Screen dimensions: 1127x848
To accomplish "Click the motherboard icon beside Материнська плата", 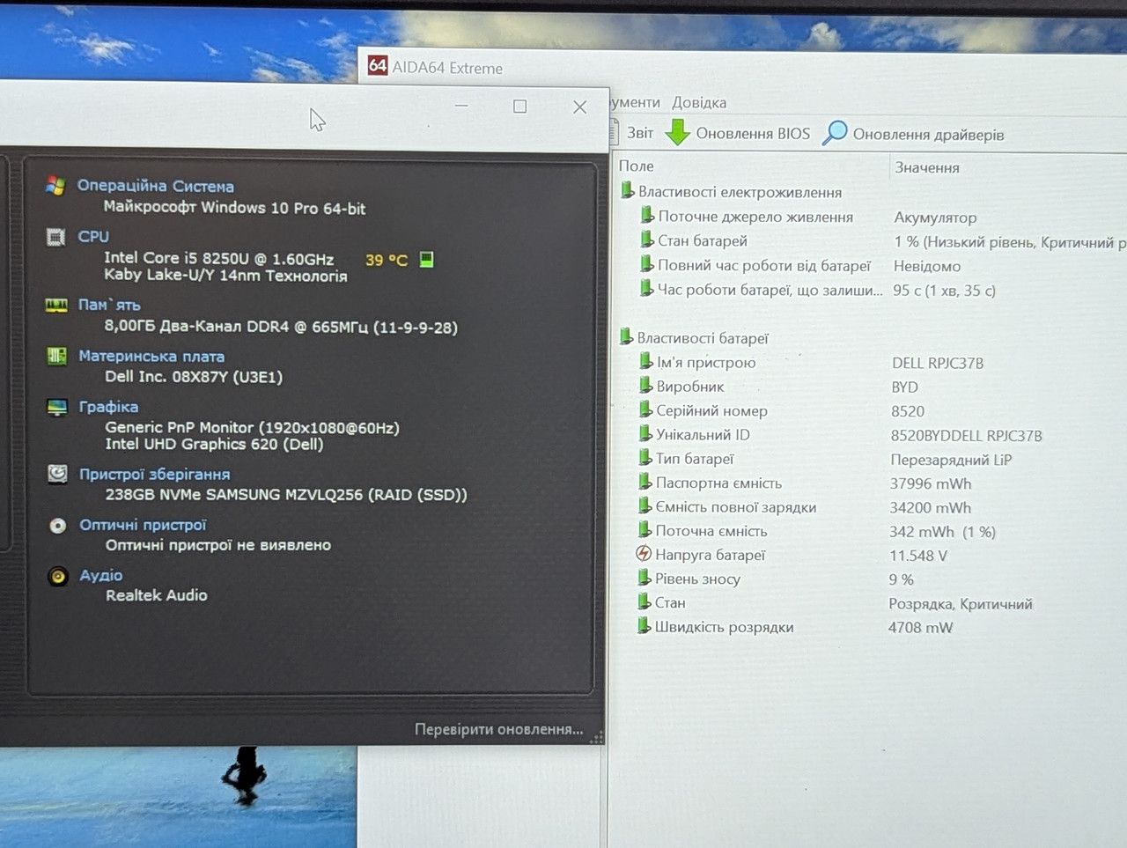I will pyautogui.click(x=56, y=356).
